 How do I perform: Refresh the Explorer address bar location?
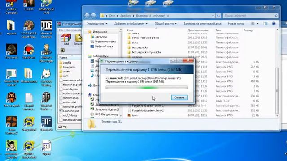point(218,16)
